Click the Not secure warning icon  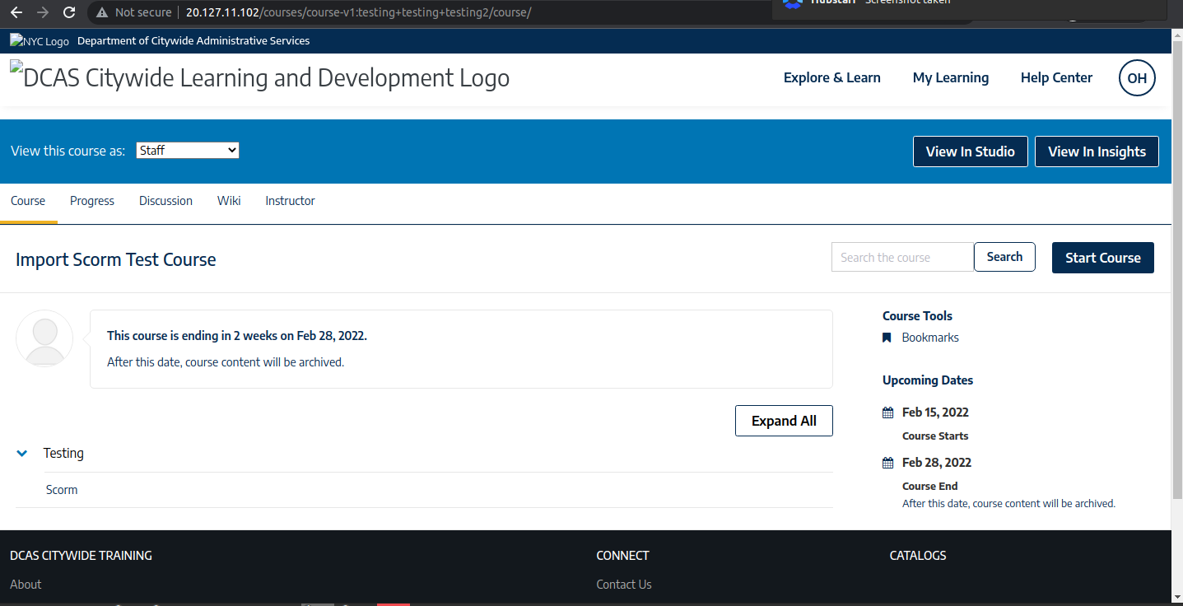[x=102, y=12]
